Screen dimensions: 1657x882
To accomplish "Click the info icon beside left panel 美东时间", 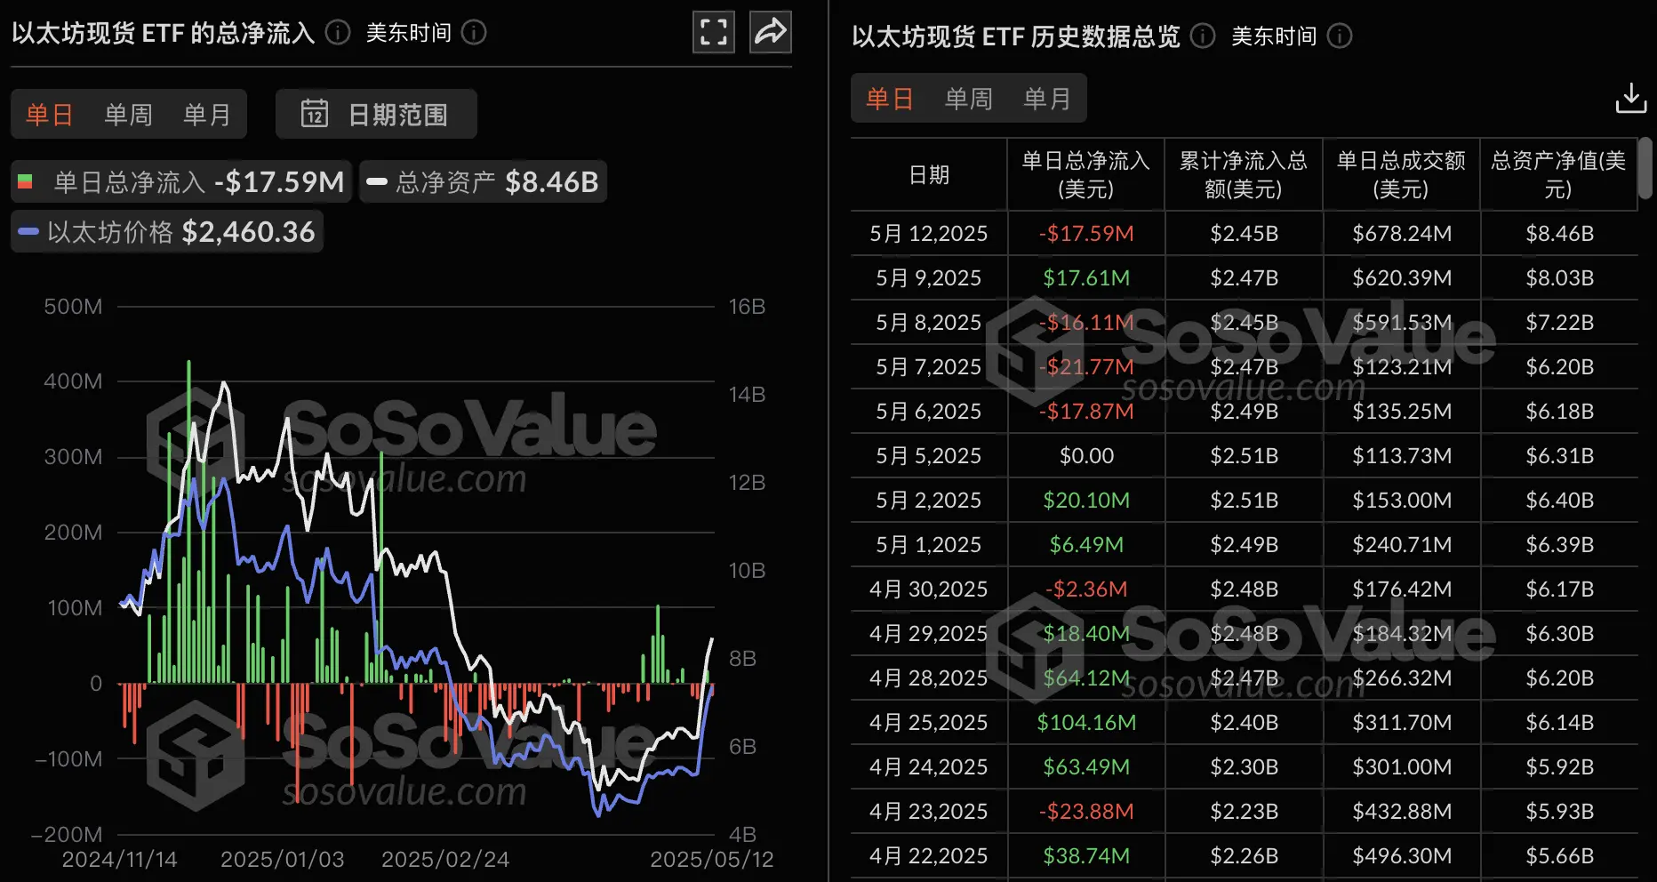I will point(474,33).
